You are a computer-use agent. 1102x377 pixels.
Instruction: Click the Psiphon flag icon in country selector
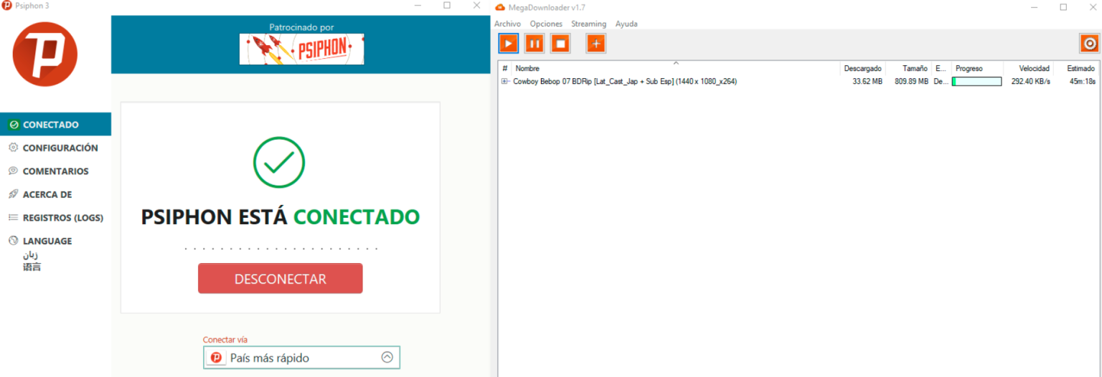[215, 358]
